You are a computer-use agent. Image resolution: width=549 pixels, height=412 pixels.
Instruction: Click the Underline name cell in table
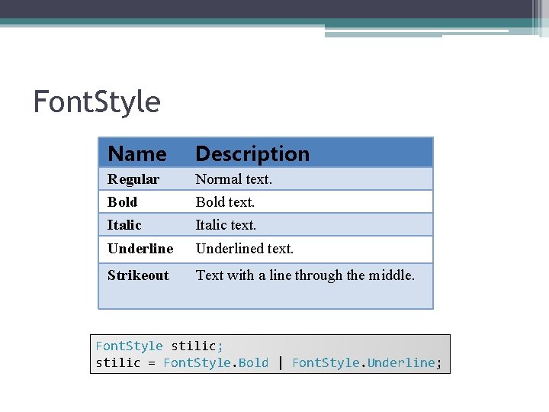coord(140,249)
